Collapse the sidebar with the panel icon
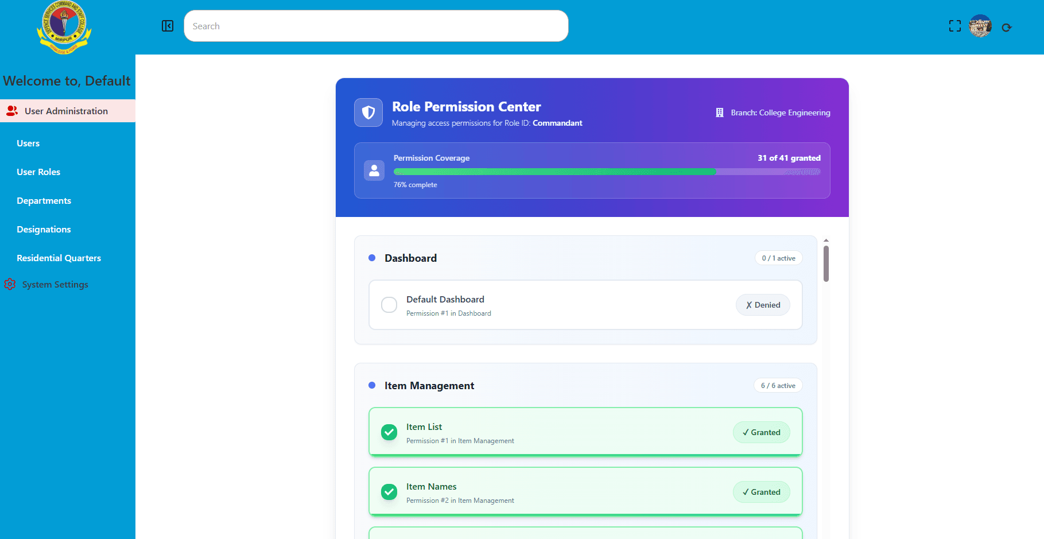 tap(168, 26)
